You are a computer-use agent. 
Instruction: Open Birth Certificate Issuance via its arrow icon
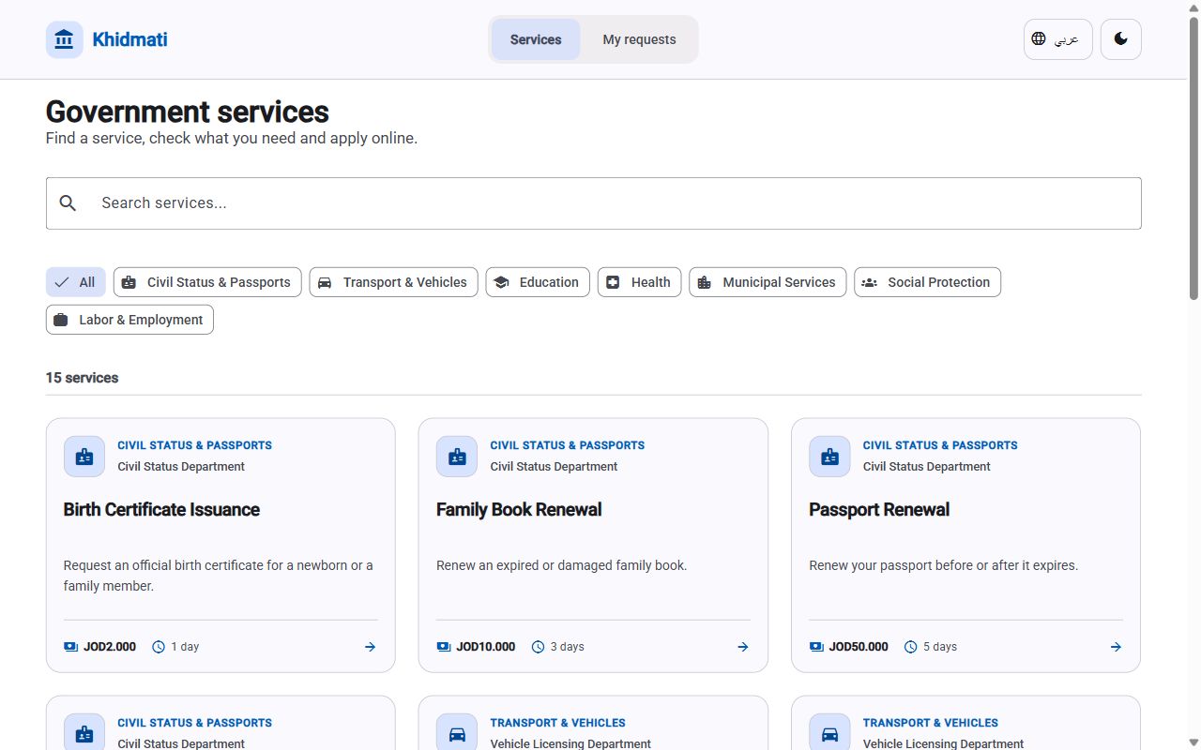tap(370, 647)
